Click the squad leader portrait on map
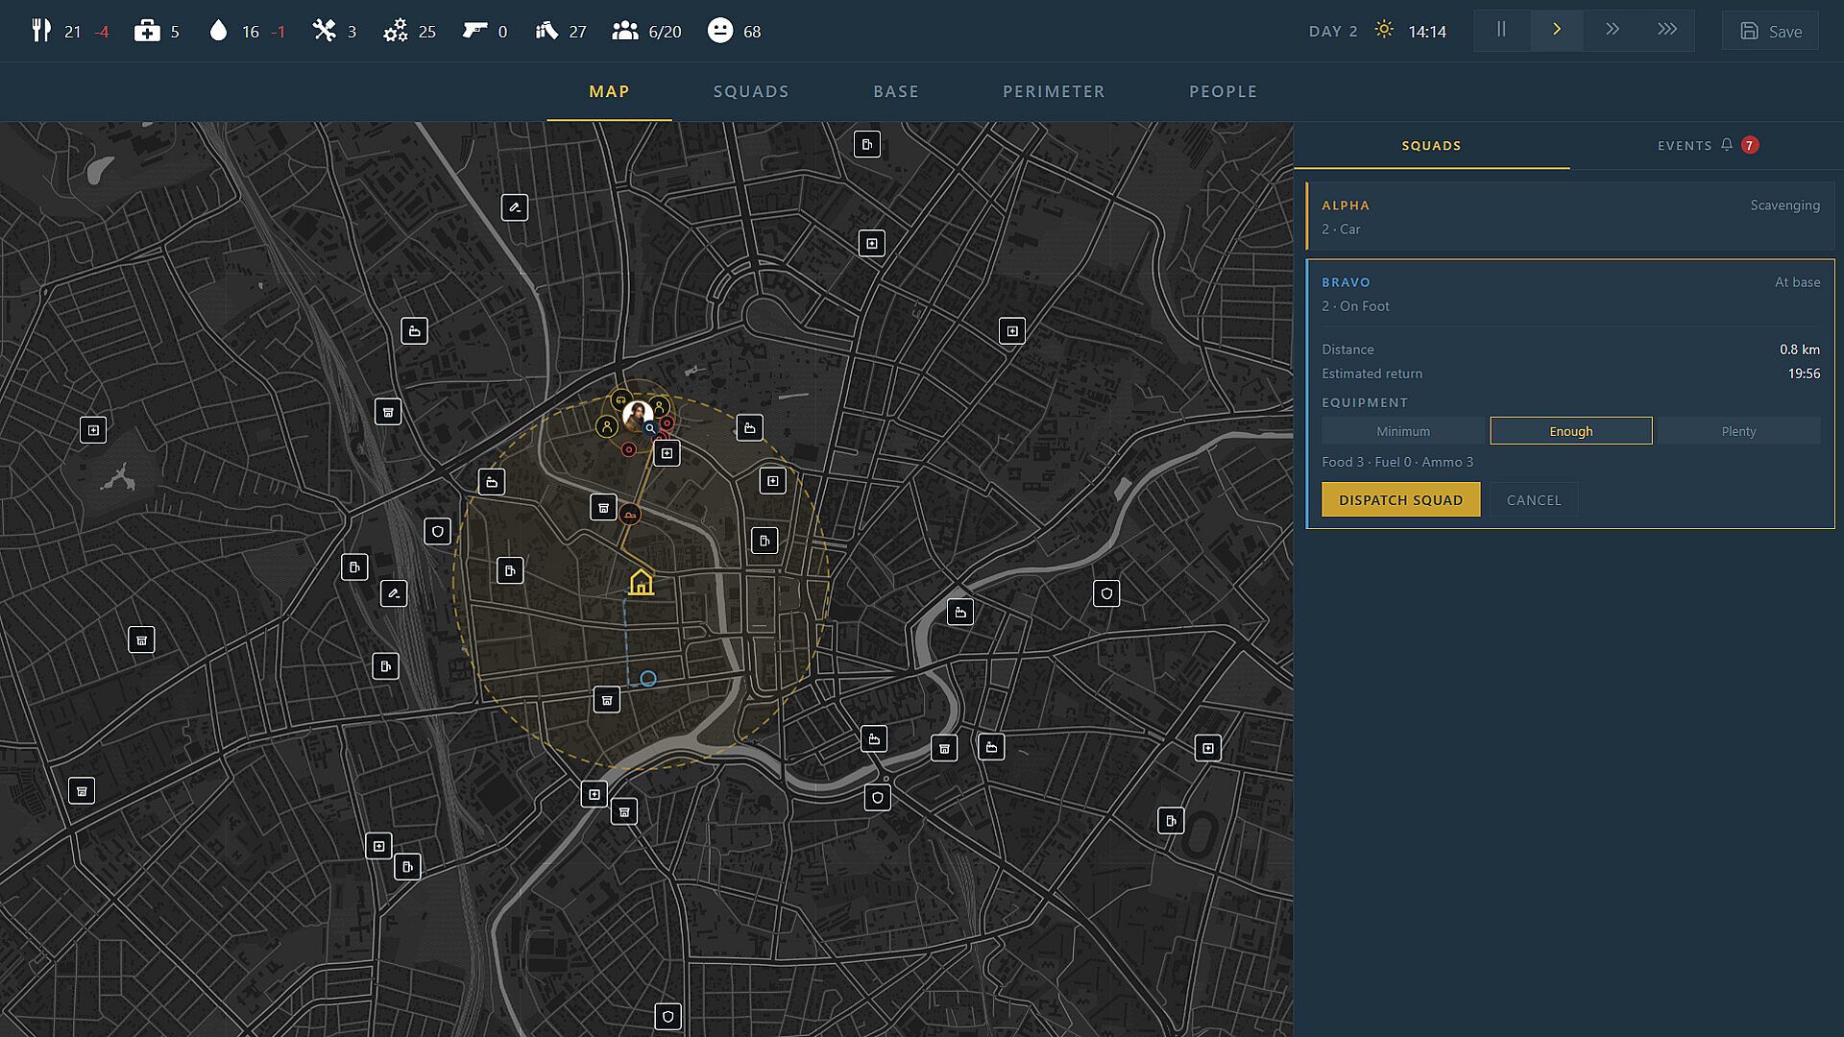 click(637, 415)
